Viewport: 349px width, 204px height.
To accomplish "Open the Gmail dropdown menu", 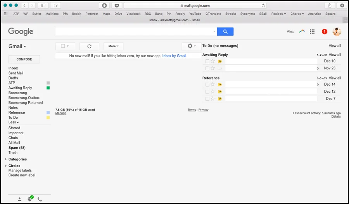I will click(17, 46).
